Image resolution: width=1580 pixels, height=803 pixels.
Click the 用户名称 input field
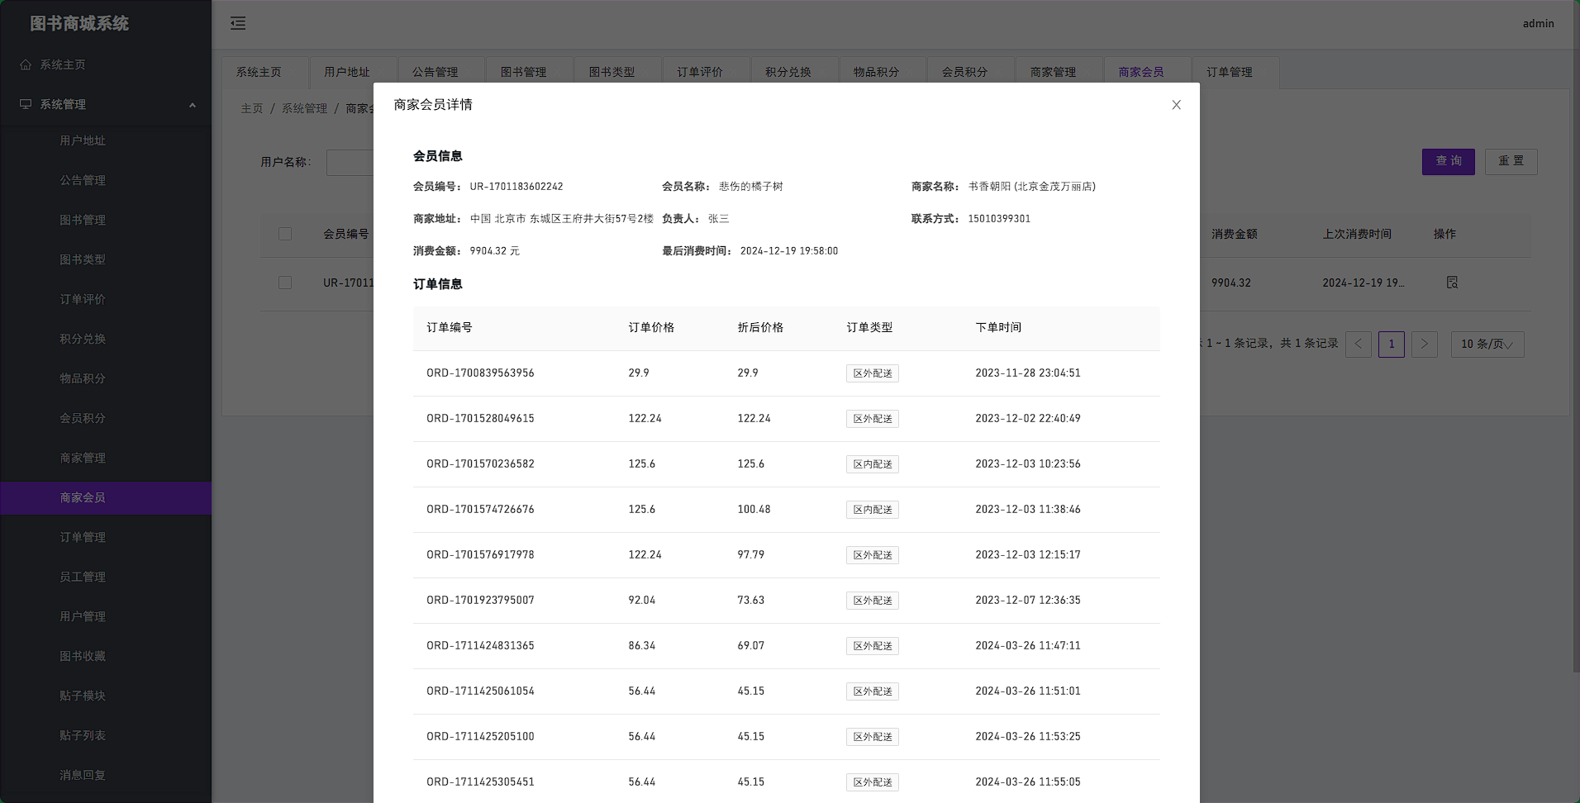pos(351,162)
